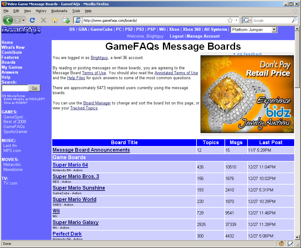The image size is (301, 248).
Task: Open a new tab with the plus icon
Action: pos(66,20)
